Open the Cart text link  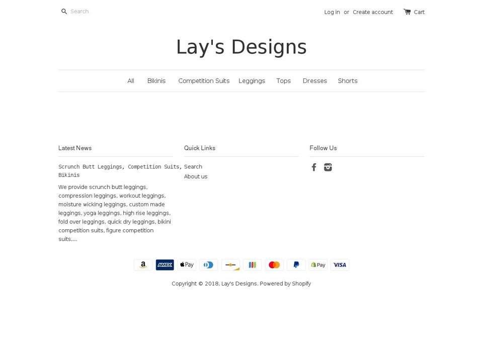click(419, 12)
